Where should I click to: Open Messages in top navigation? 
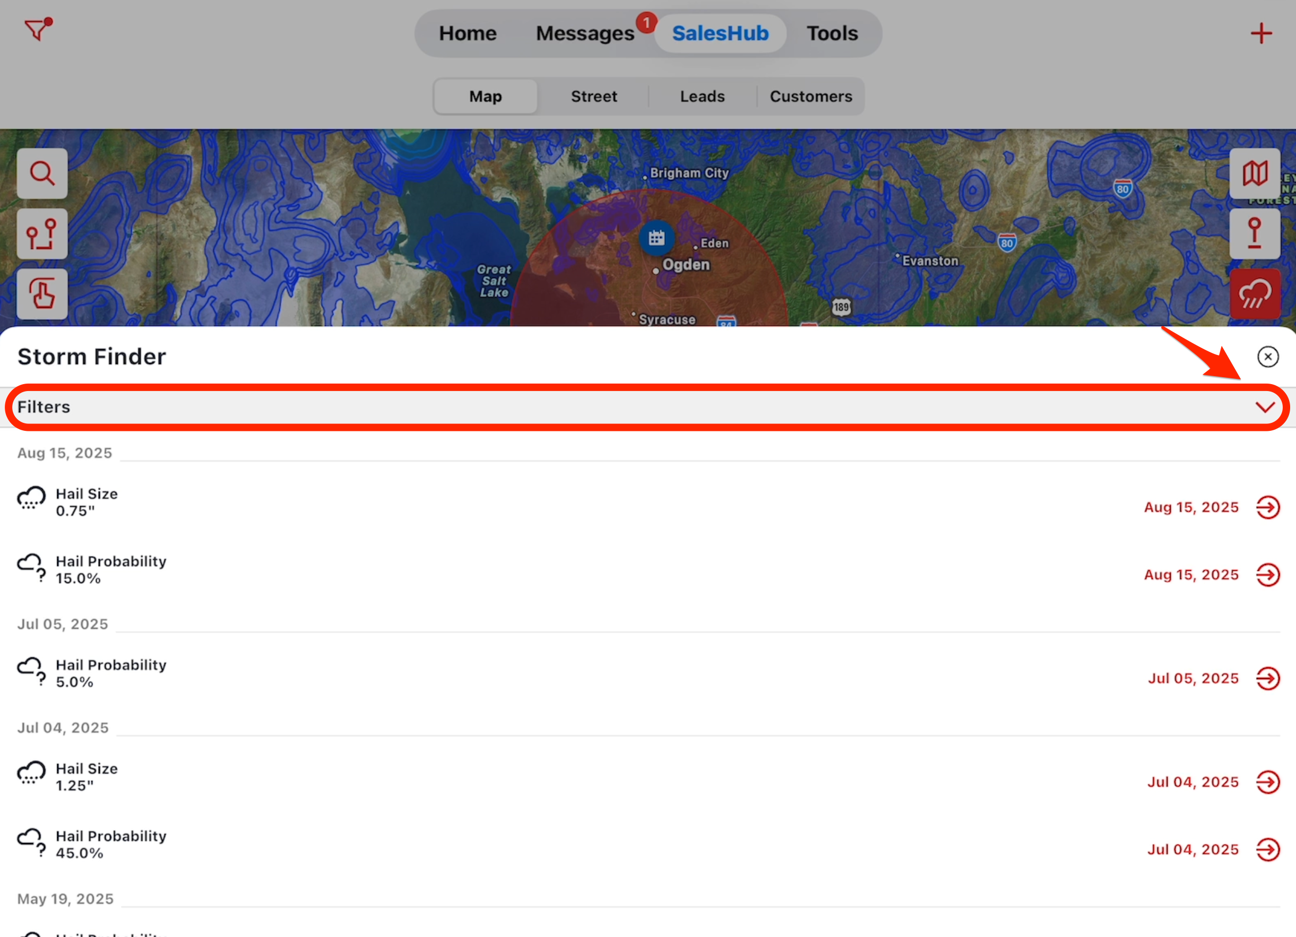point(584,33)
